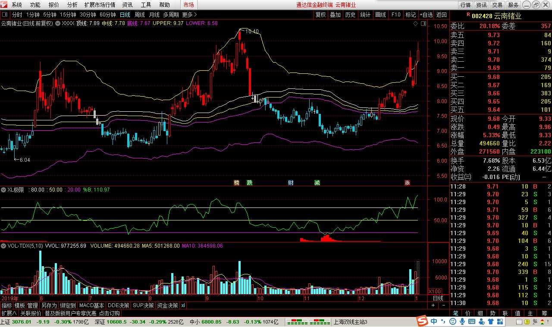The width and height of the screenshot is (552, 327).
Task: Select the 周线 weekly period
Action: point(140,14)
